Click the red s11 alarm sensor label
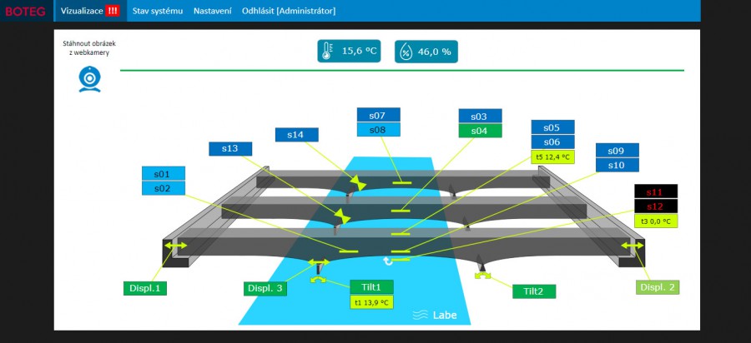751x343 pixels. [656, 191]
